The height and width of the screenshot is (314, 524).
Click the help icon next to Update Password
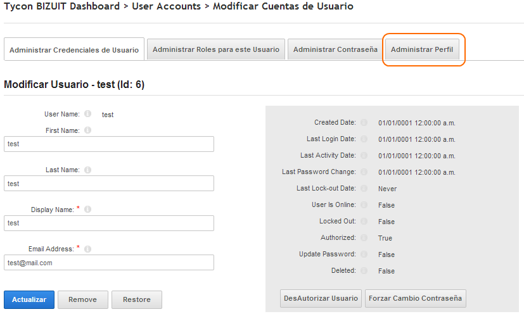click(x=364, y=254)
